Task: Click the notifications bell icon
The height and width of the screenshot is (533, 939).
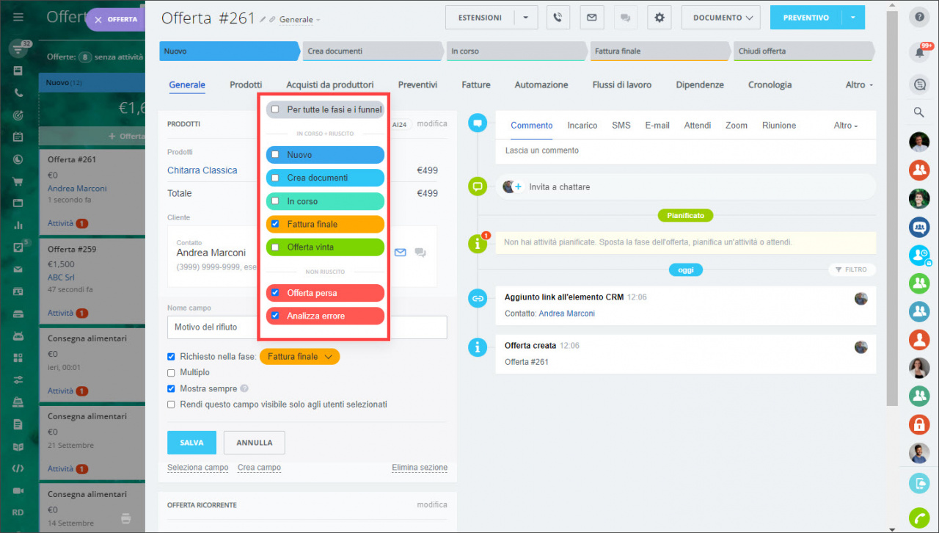Action: click(919, 52)
